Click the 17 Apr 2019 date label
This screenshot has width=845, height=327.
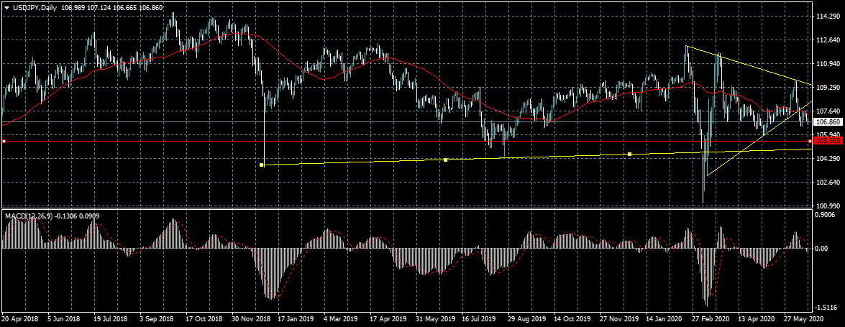tap(387, 319)
